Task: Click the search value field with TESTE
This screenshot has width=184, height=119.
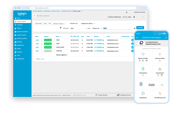Action: tap(118, 29)
